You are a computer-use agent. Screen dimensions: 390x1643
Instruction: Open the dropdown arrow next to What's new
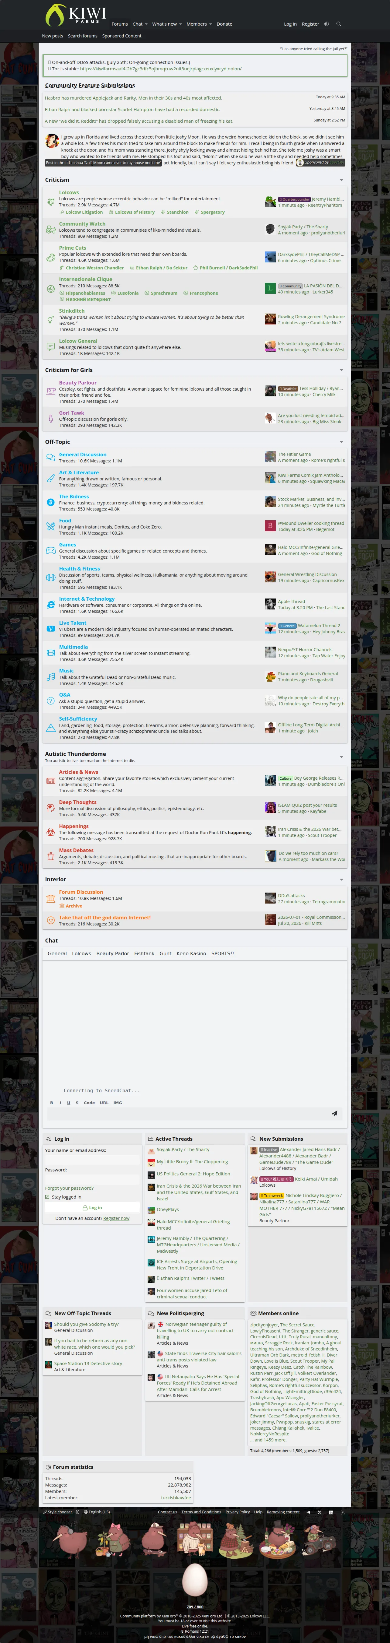pyautogui.click(x=181, y=24)
